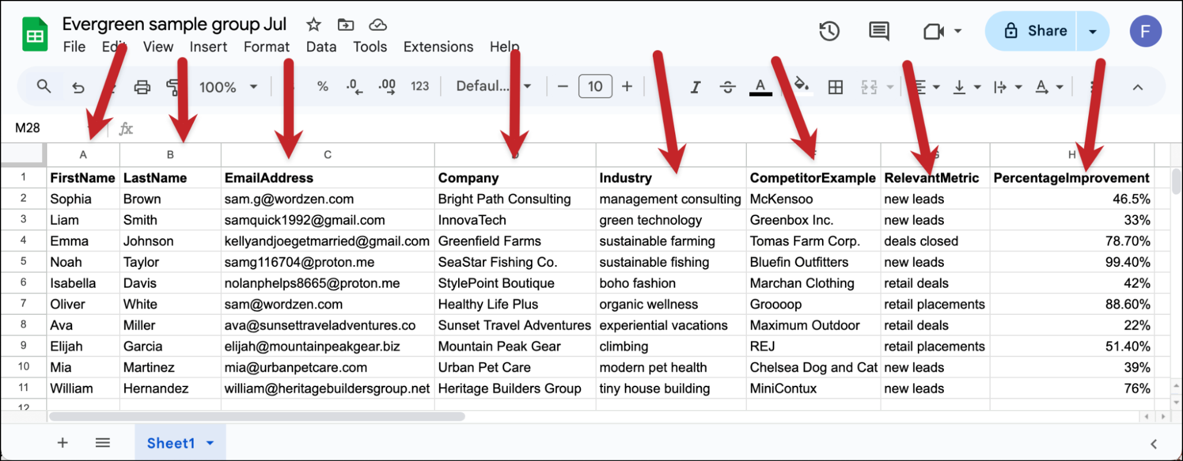Screen dimensions: 1183x461
Task: Open the Data menu
Action: (321, 47)
